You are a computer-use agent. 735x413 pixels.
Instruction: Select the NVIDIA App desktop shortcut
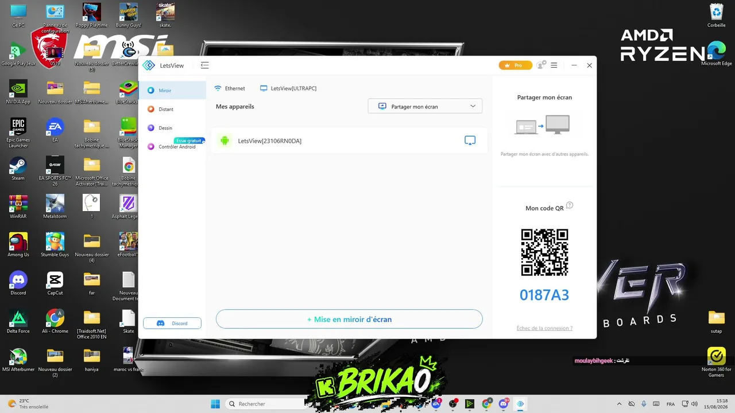(x=18, y=93)
